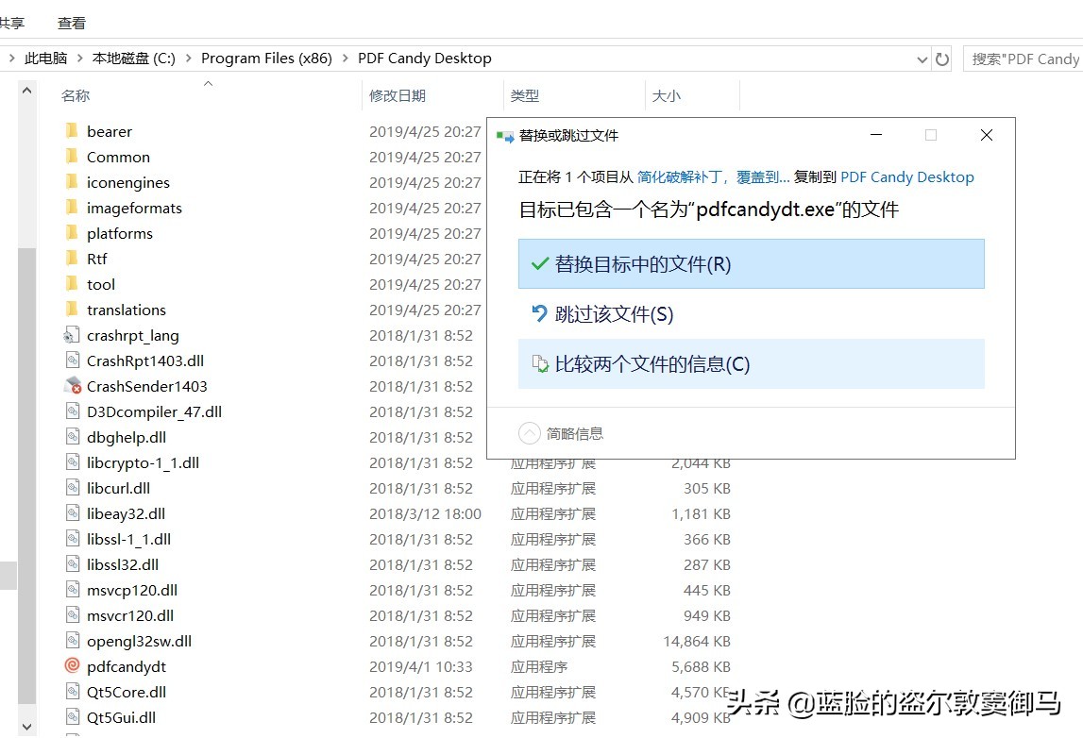Compare info for both files
The image size is (1083, 738).
point(751,364)
